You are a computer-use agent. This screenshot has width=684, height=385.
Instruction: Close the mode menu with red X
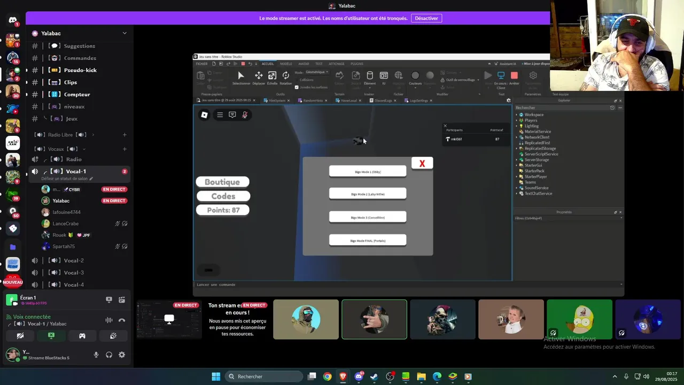pyautogui.click(x=422, y=164)
